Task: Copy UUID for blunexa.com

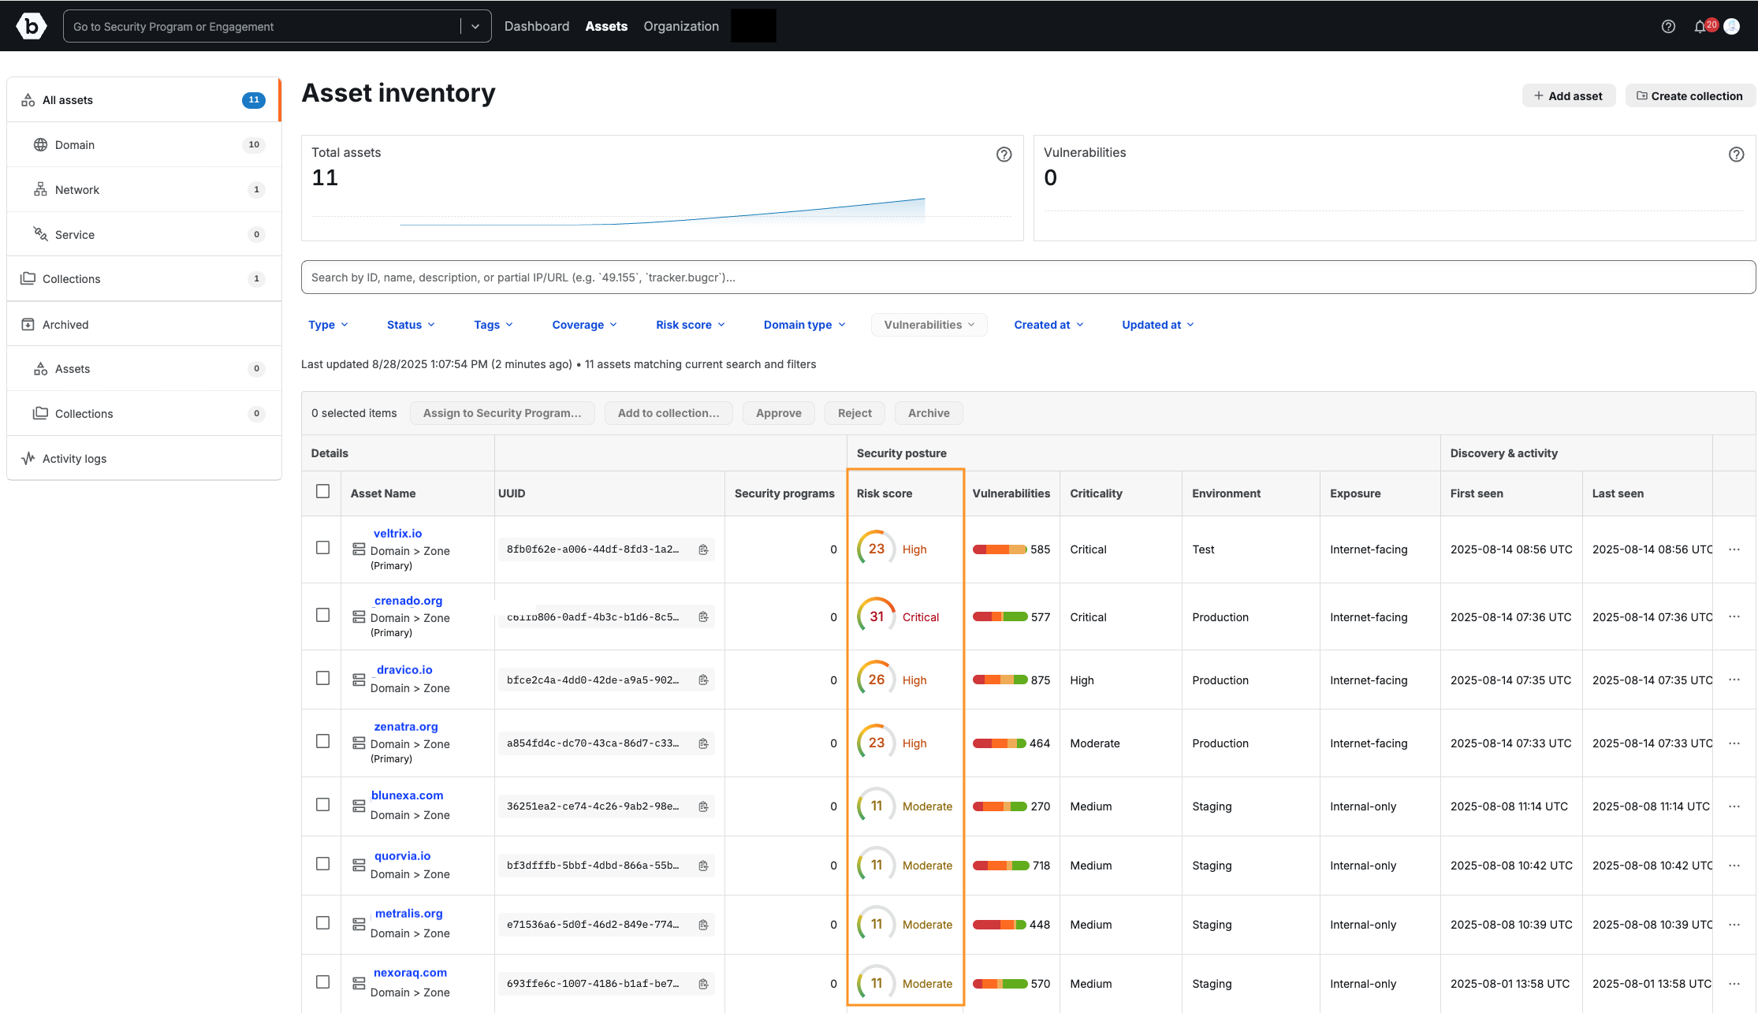Action: pos(703,806)
